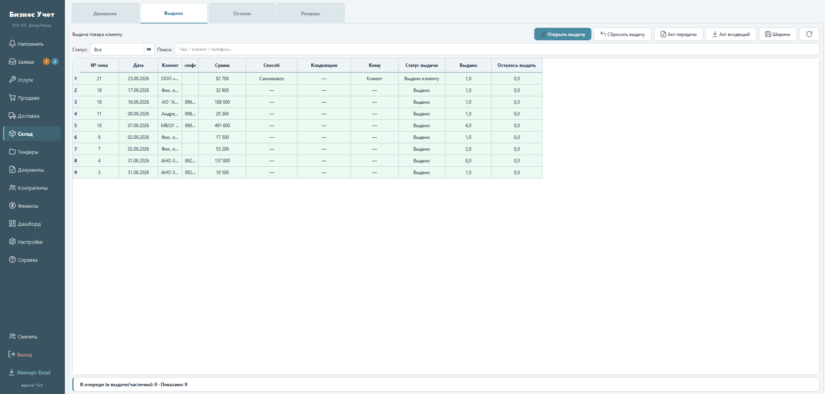Click the cart icon beside Продажи
Image resolution: width=825 pixels, height=394 pixels.
click(13, 97)
